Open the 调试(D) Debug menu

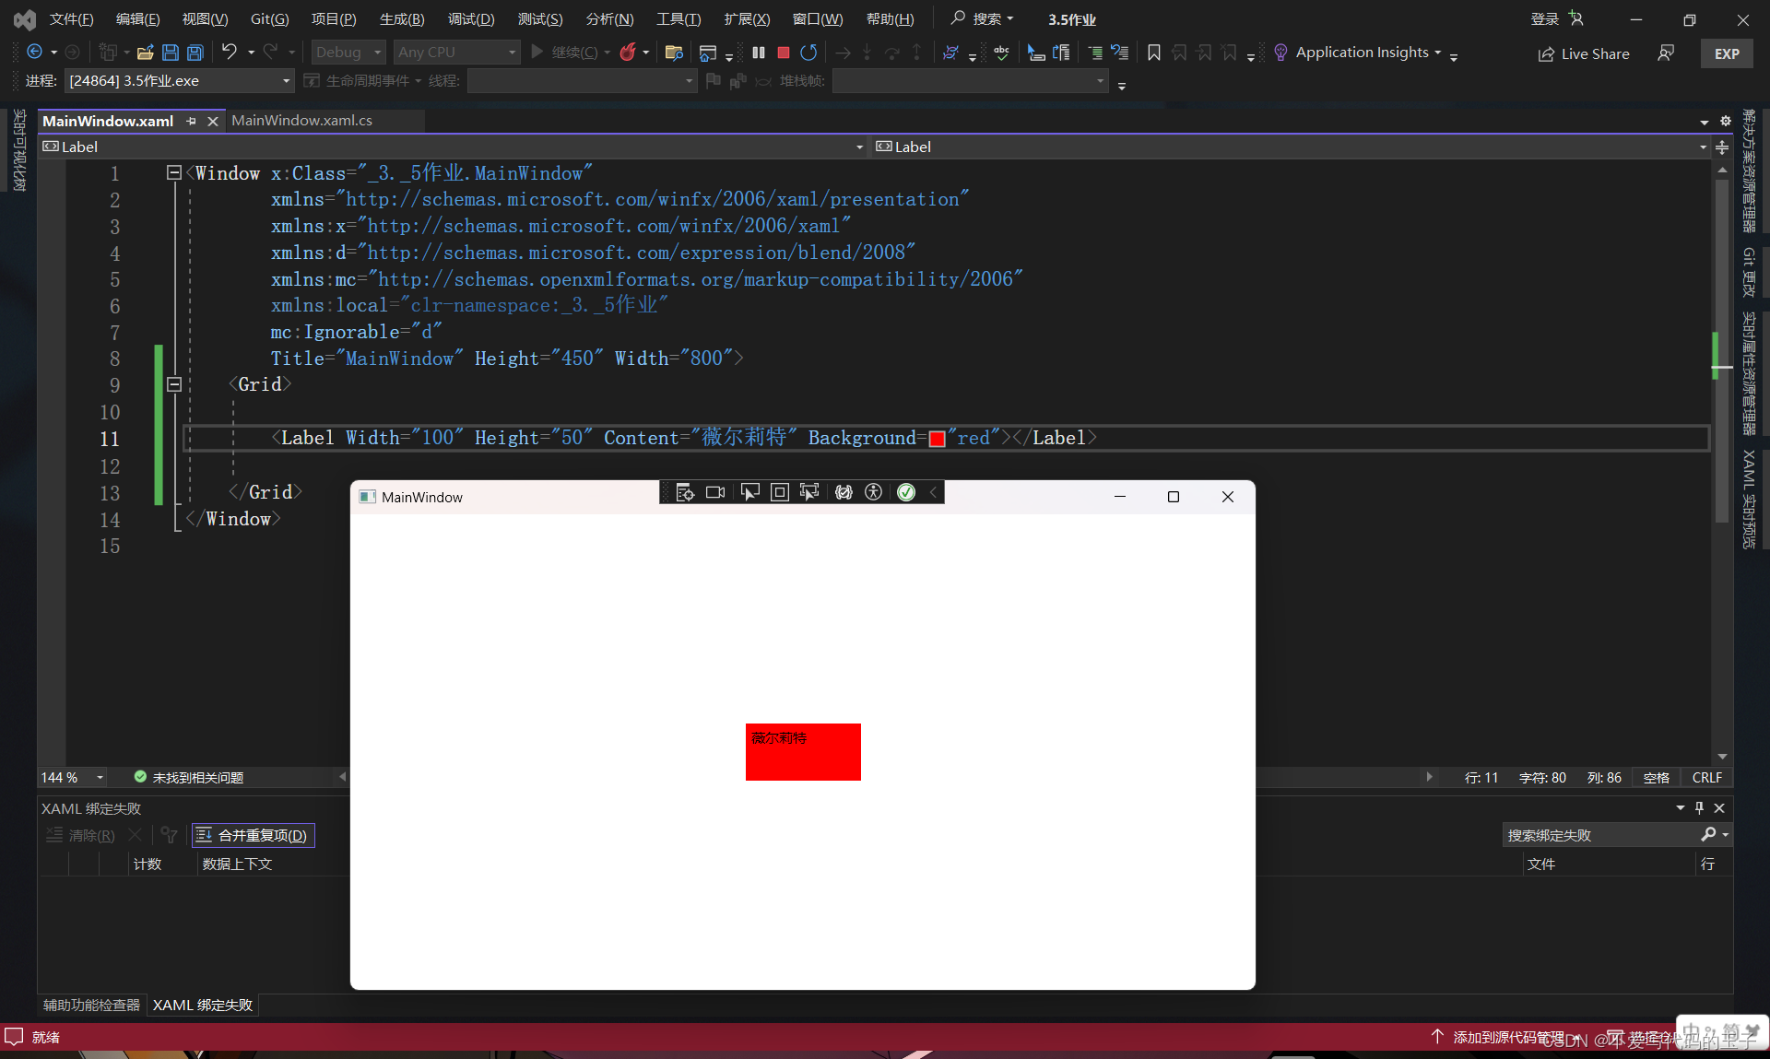point(470,18)
